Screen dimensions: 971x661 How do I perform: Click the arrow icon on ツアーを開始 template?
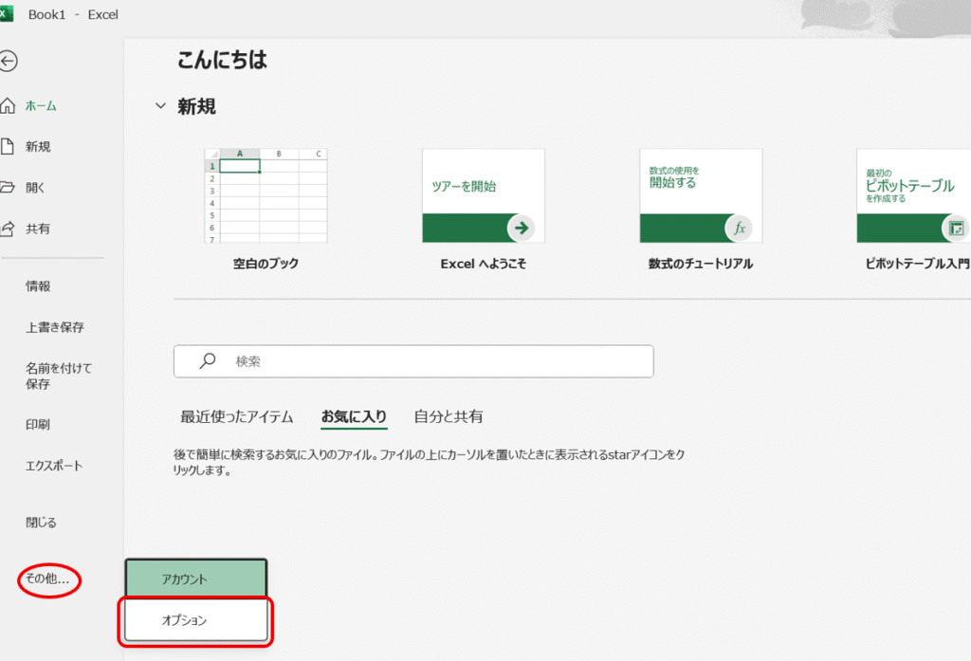pyautogui.click(x=521, y=228)
